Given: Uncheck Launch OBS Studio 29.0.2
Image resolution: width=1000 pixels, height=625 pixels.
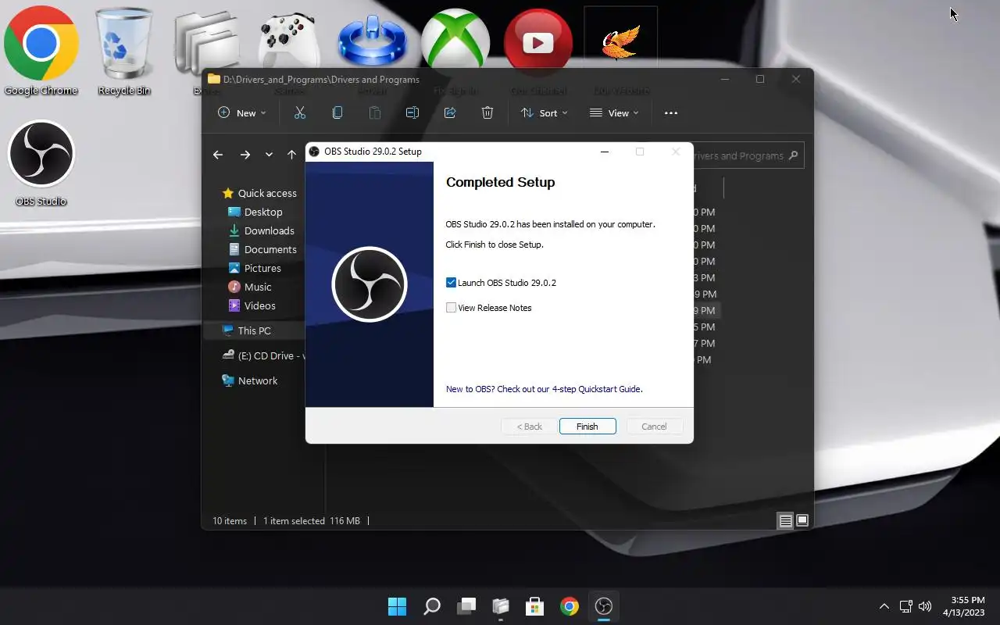Looking at the screenshot, I should (x=451, y=283).
